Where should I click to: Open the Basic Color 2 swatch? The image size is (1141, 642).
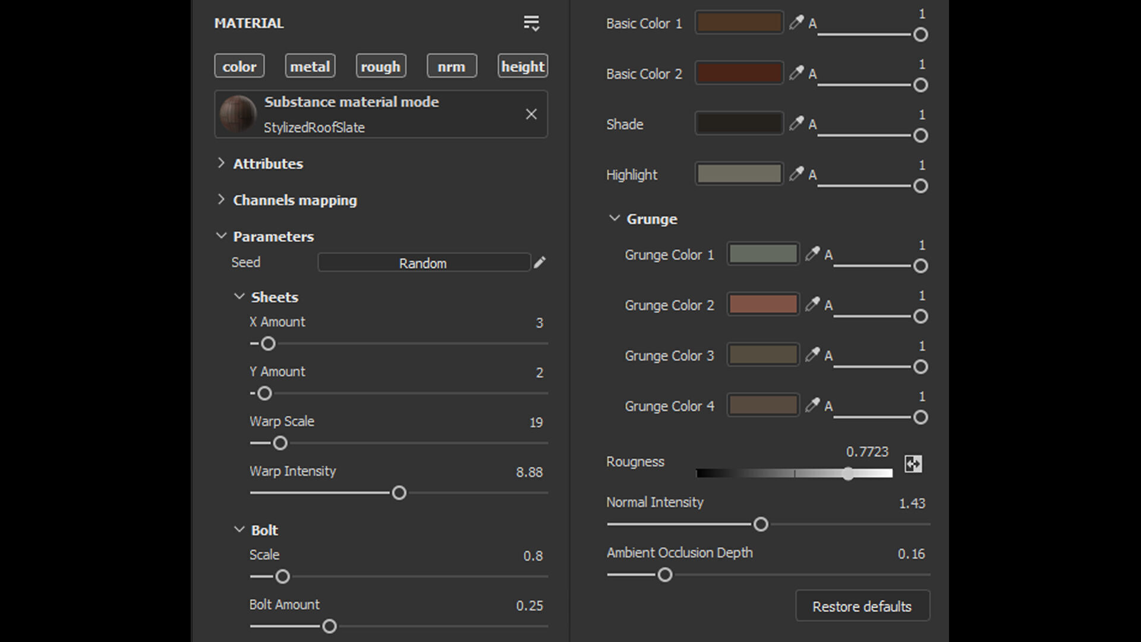(x=739, y=74)
